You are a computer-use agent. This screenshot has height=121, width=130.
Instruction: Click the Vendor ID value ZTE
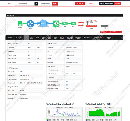[21, 72]
